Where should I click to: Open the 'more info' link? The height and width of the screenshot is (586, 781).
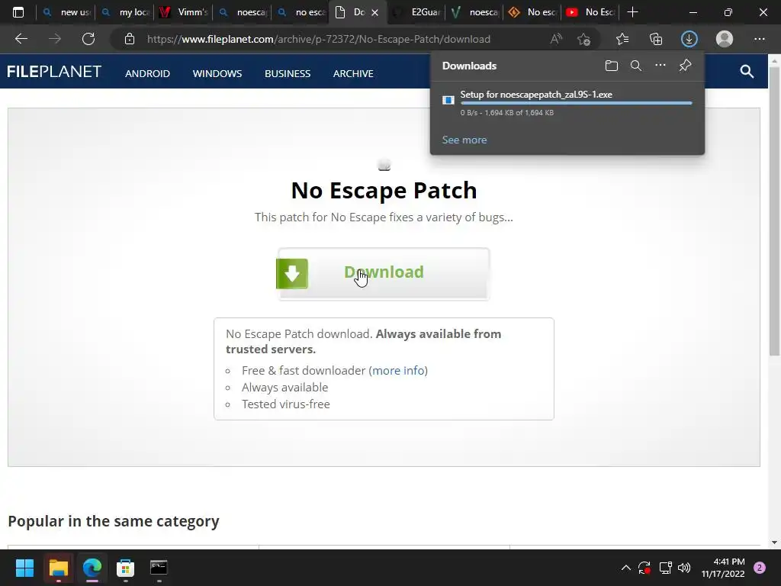pos(398,370)
